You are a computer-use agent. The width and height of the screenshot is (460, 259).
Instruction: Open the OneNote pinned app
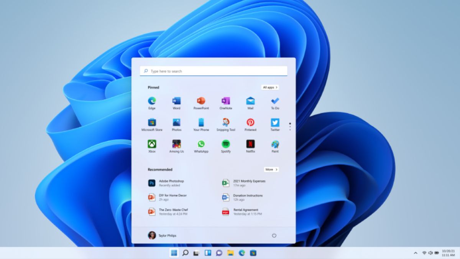coord(226,103)
